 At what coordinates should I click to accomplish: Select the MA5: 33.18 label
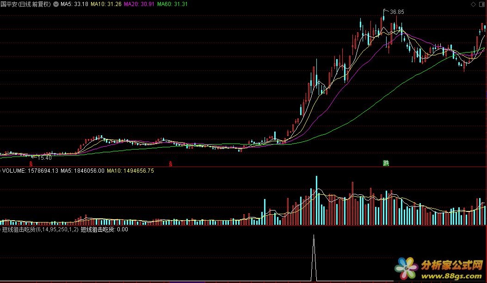(x=74, y=4)
